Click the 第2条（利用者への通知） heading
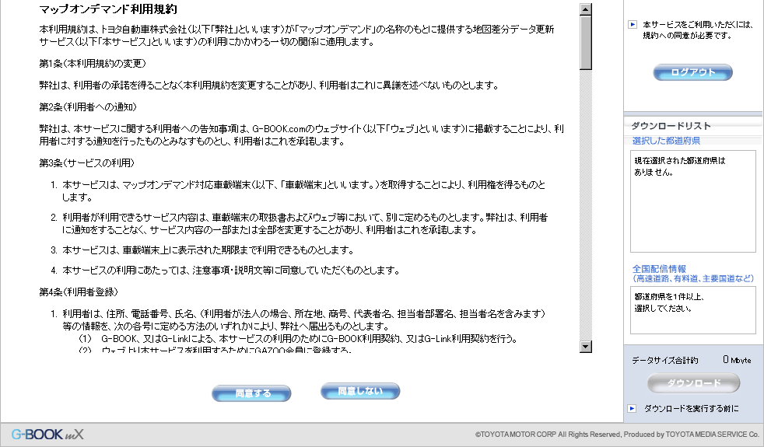The height and width of the screenshot is (447, 764). 88,107
